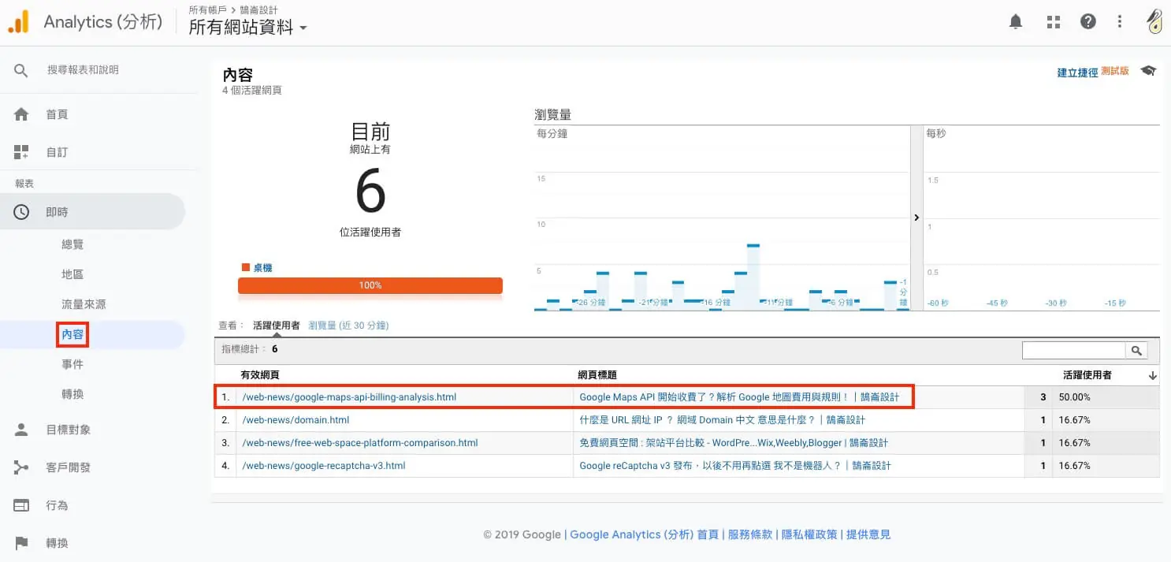Click the 提供意見 footer link
Screen dimensions: 1171x562
868,534
